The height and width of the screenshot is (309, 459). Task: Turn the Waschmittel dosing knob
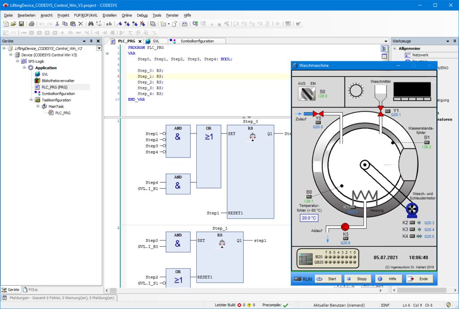(x=355, y=90)
